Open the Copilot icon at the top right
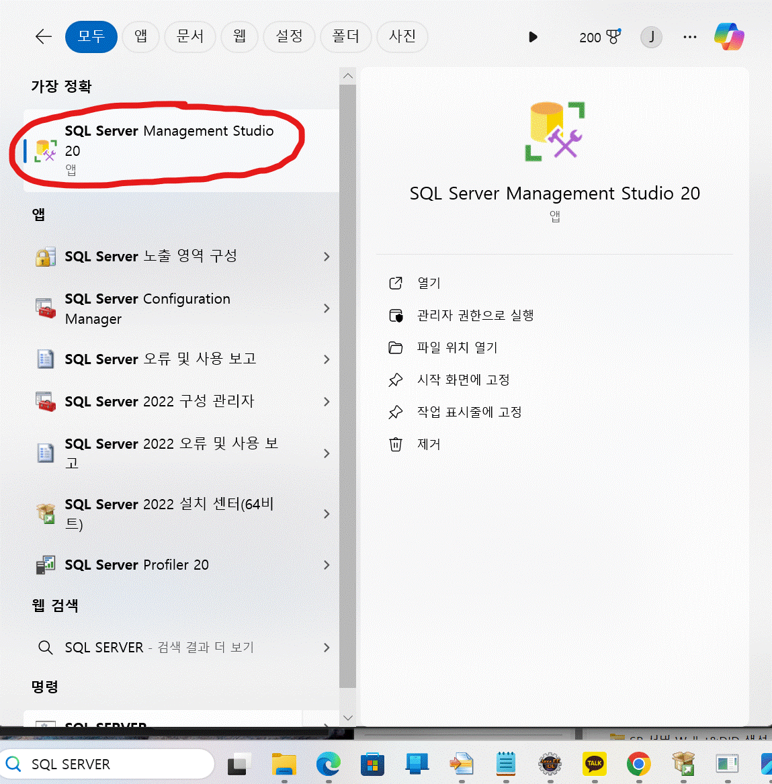 click(729, 36)
